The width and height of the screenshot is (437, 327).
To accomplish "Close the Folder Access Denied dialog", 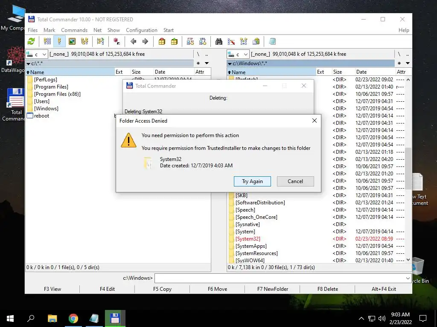I will 315,120.
